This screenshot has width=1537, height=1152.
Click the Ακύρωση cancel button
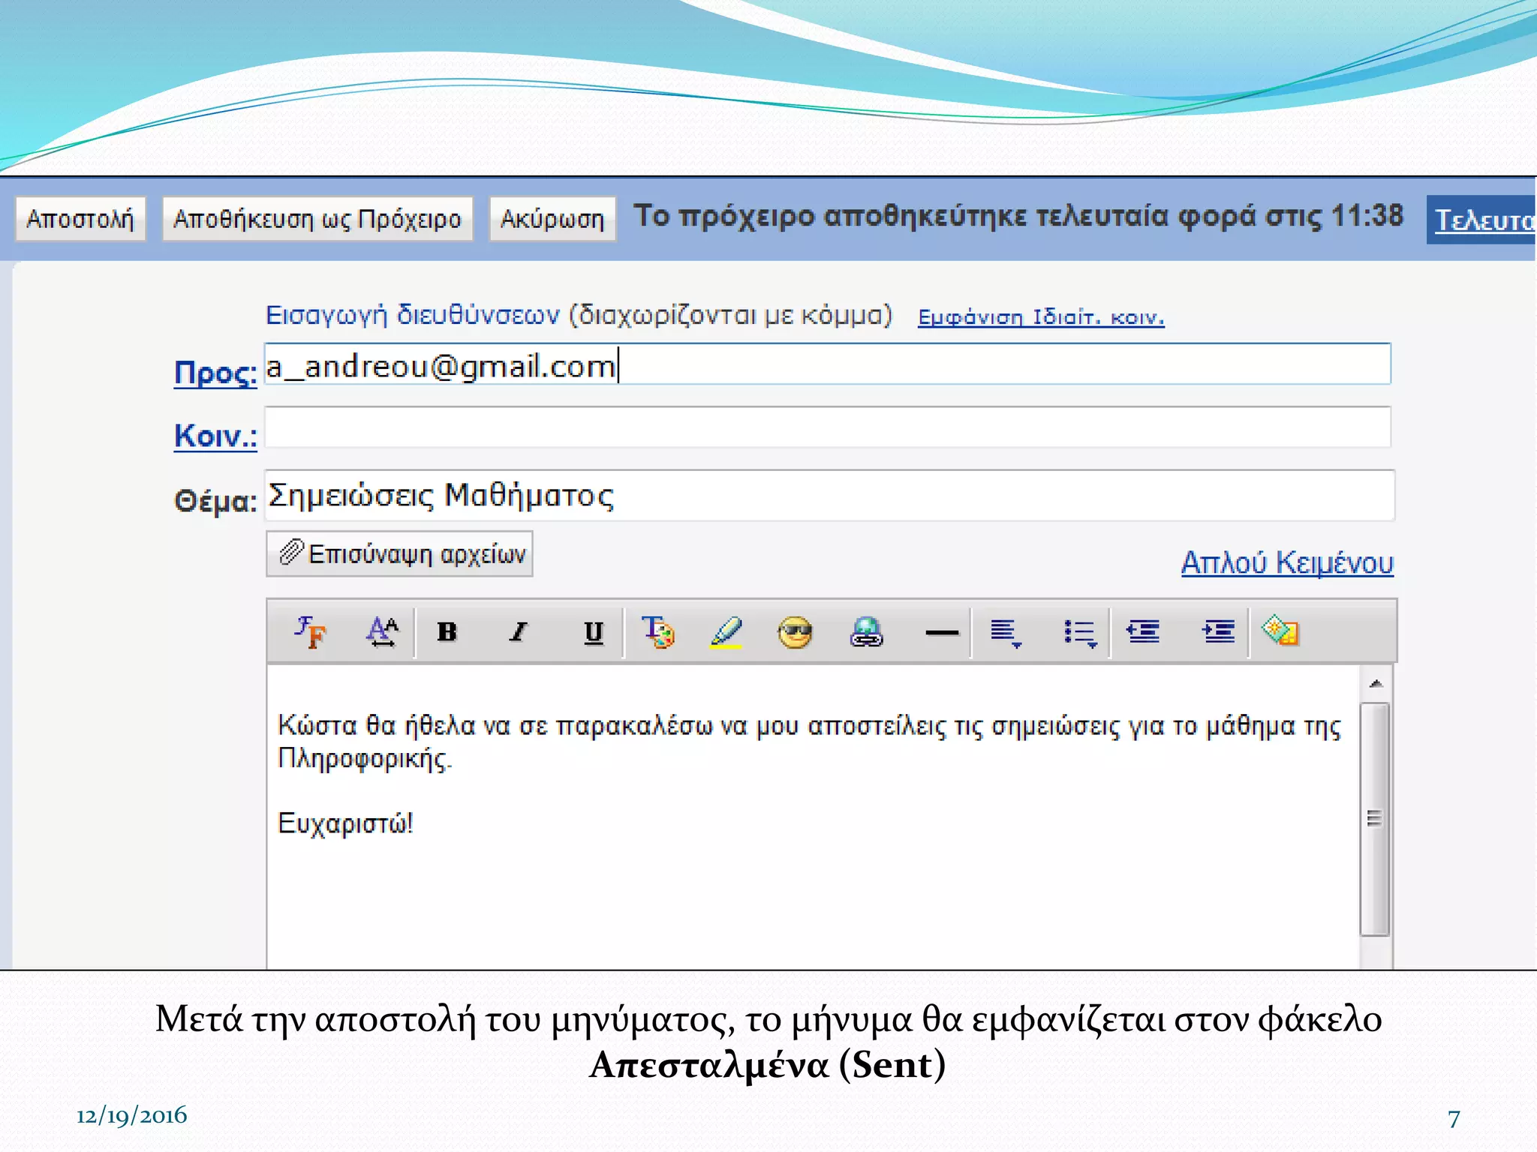tap(552, 219)
